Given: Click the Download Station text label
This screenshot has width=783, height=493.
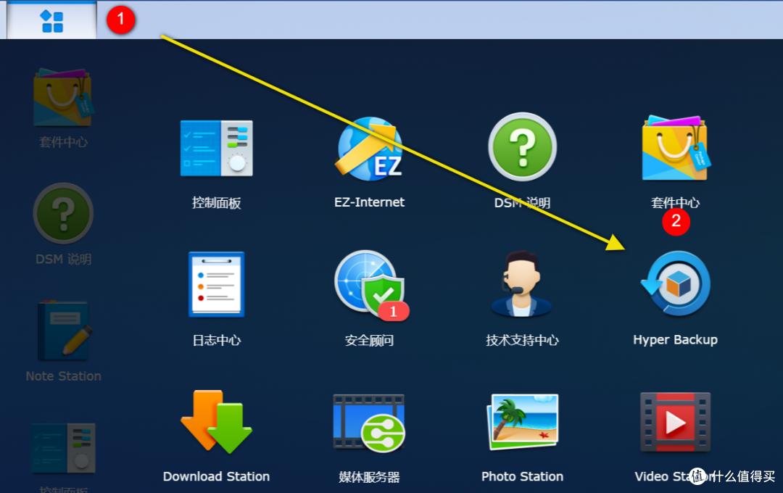Looking at the screenshot, I should 216,476.
